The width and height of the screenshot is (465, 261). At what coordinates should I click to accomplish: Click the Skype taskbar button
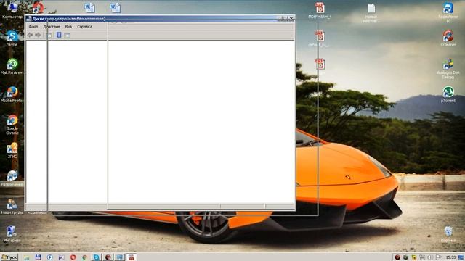[96, 257]
